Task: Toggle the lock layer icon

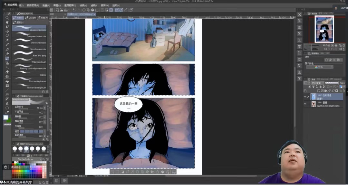Action: coord(321,87)
